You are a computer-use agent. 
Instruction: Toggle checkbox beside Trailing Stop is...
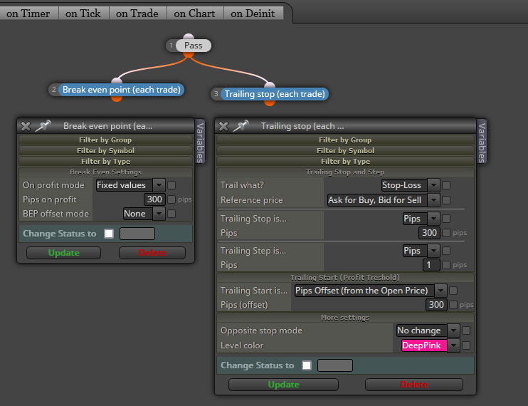446,219
